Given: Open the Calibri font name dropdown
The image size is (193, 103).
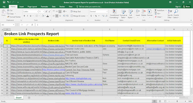Looking at the screenshot, I should click(37, 11).
